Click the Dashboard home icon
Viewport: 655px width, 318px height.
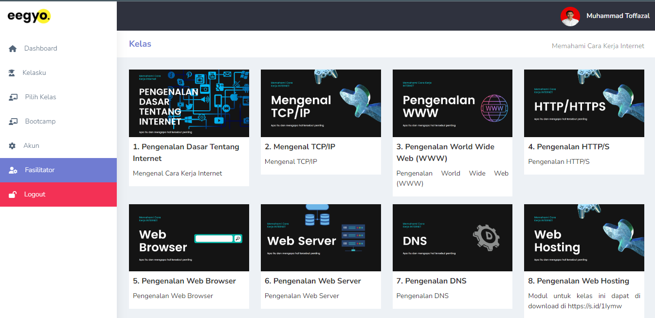click(13, 49)
